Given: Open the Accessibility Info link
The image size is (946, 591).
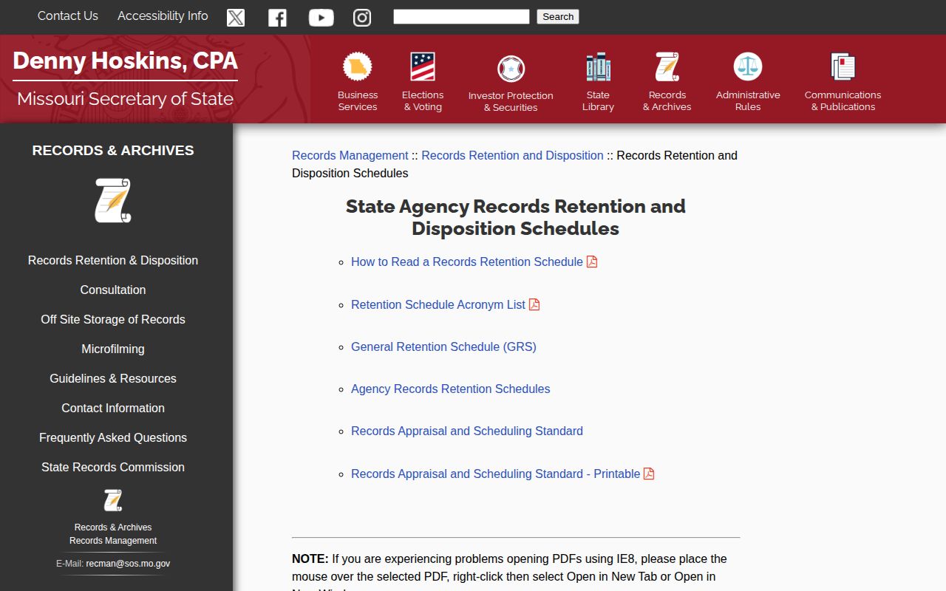Looking at the screenshot, I should (163, 16).
